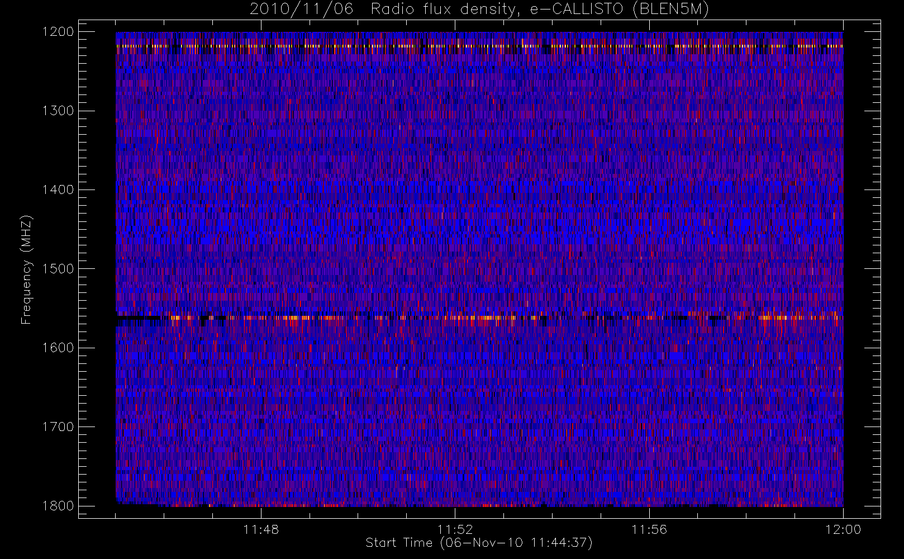This screenshot has height=559, width=904.
Task: Click the 'Start Time (06-Nov-10 11:44:37)' label
Action: click(x=479, y=543)
